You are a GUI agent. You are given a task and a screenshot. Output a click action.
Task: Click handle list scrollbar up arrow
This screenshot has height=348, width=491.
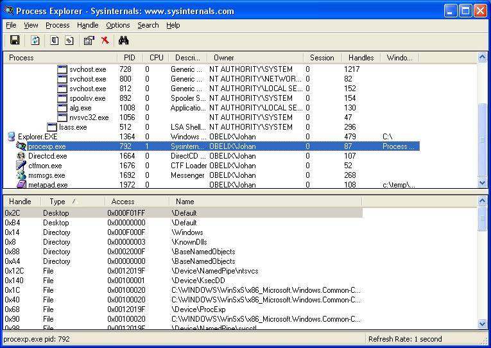pyautogui.click(x=482, y=201)
